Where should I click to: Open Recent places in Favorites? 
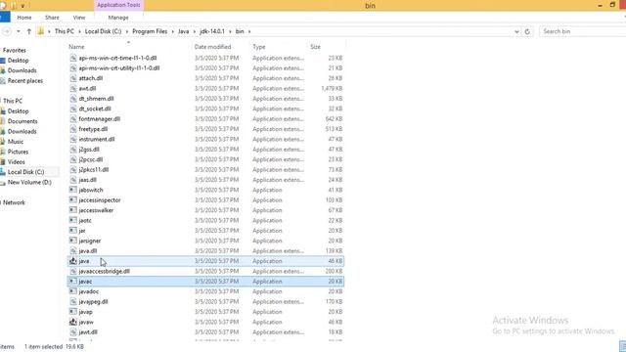point(25,80)
